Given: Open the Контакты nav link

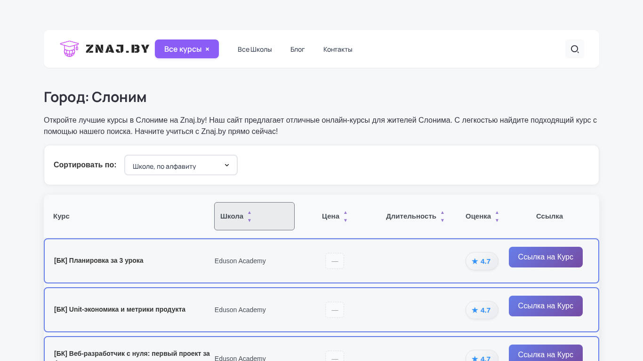Looking at the screenshot, I should [338, 49].
